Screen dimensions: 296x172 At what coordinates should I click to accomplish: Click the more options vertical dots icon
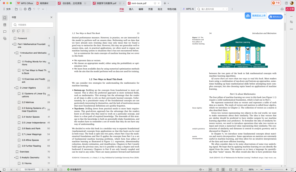click(x=232, y=9)
